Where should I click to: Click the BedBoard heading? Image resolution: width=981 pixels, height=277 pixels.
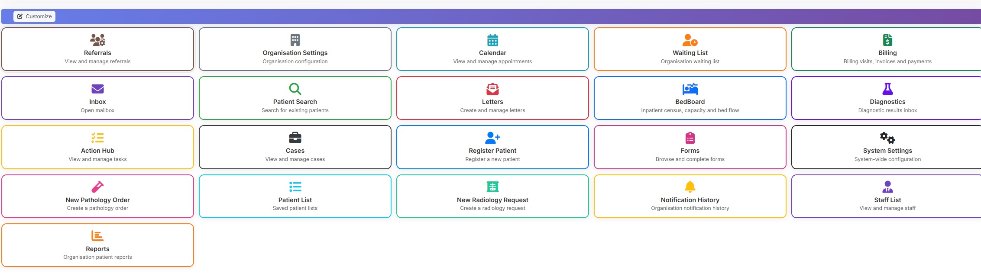point(690,102)
